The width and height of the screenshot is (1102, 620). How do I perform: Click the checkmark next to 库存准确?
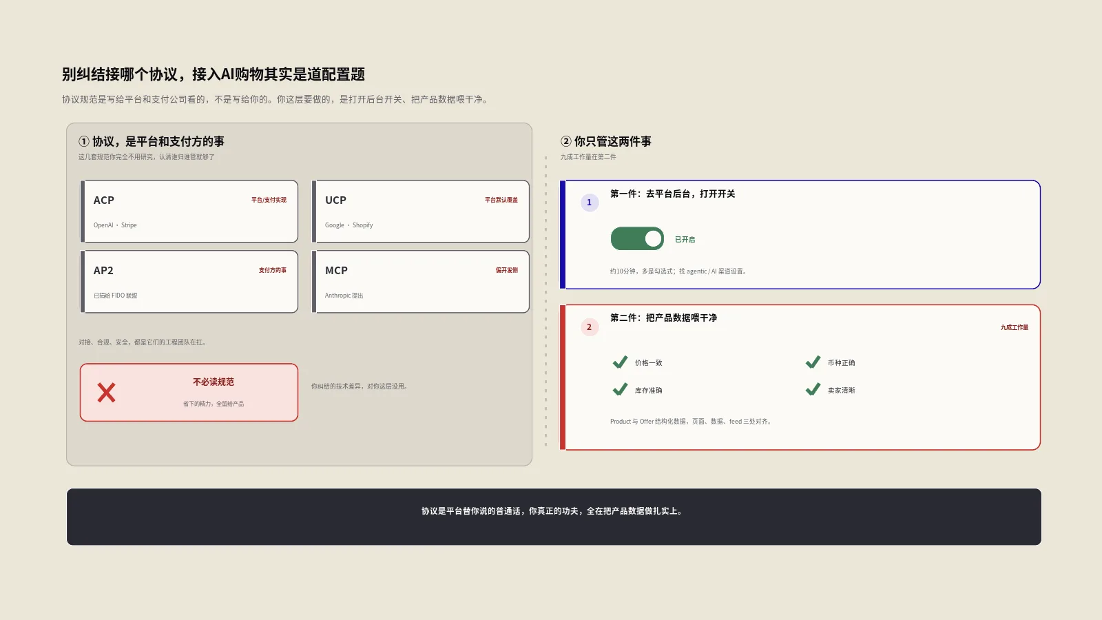click(x=620, y=390)
